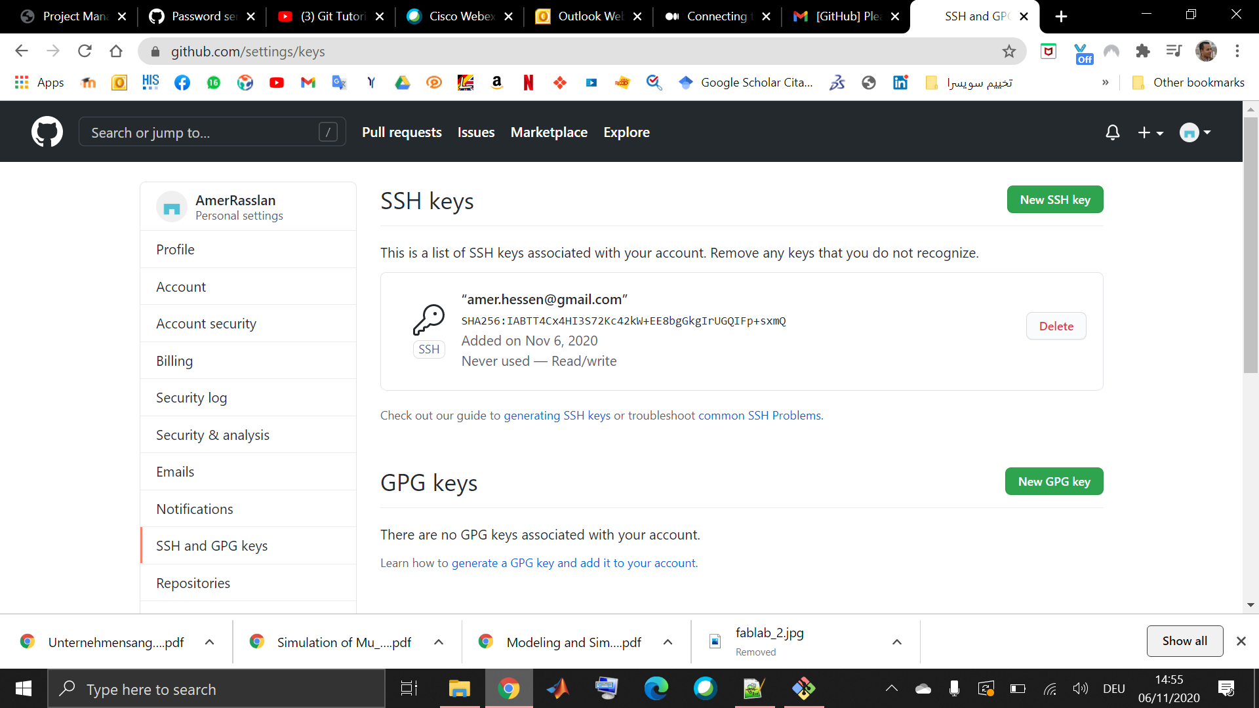This screenshot has width=1259, height=708.
Task: Expand options for Unternehmensang pdf download
Action: tap(209, 642)
